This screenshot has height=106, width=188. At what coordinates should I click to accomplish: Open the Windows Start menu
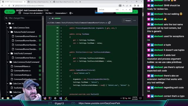[2, 98]
